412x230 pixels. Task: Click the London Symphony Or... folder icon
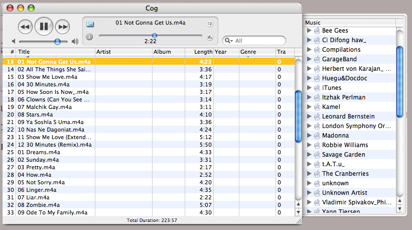pos(317,126)
